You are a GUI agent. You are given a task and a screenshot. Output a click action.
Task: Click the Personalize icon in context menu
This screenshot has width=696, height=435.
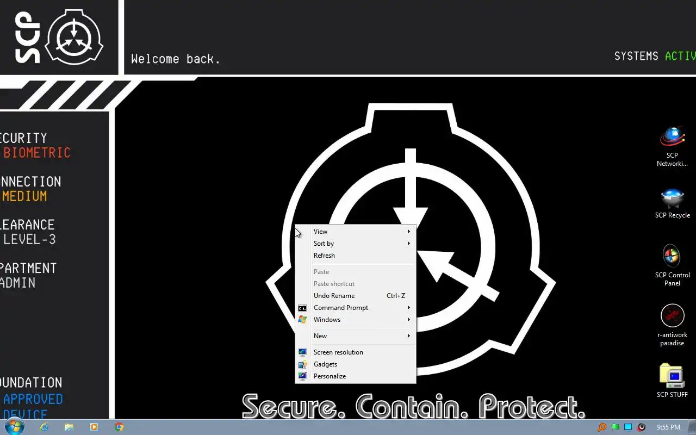(302, 376)
